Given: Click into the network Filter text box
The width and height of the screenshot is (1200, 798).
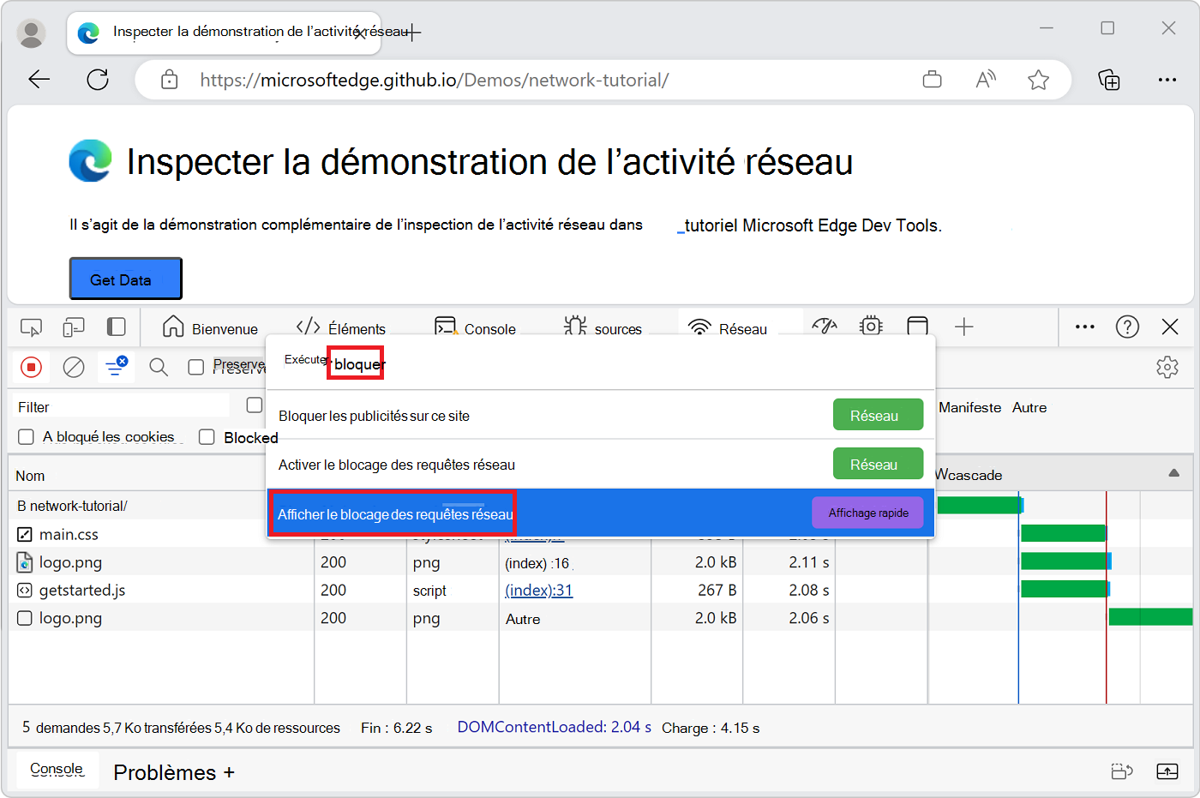Looking at the screenshot, I should point(123,406).
